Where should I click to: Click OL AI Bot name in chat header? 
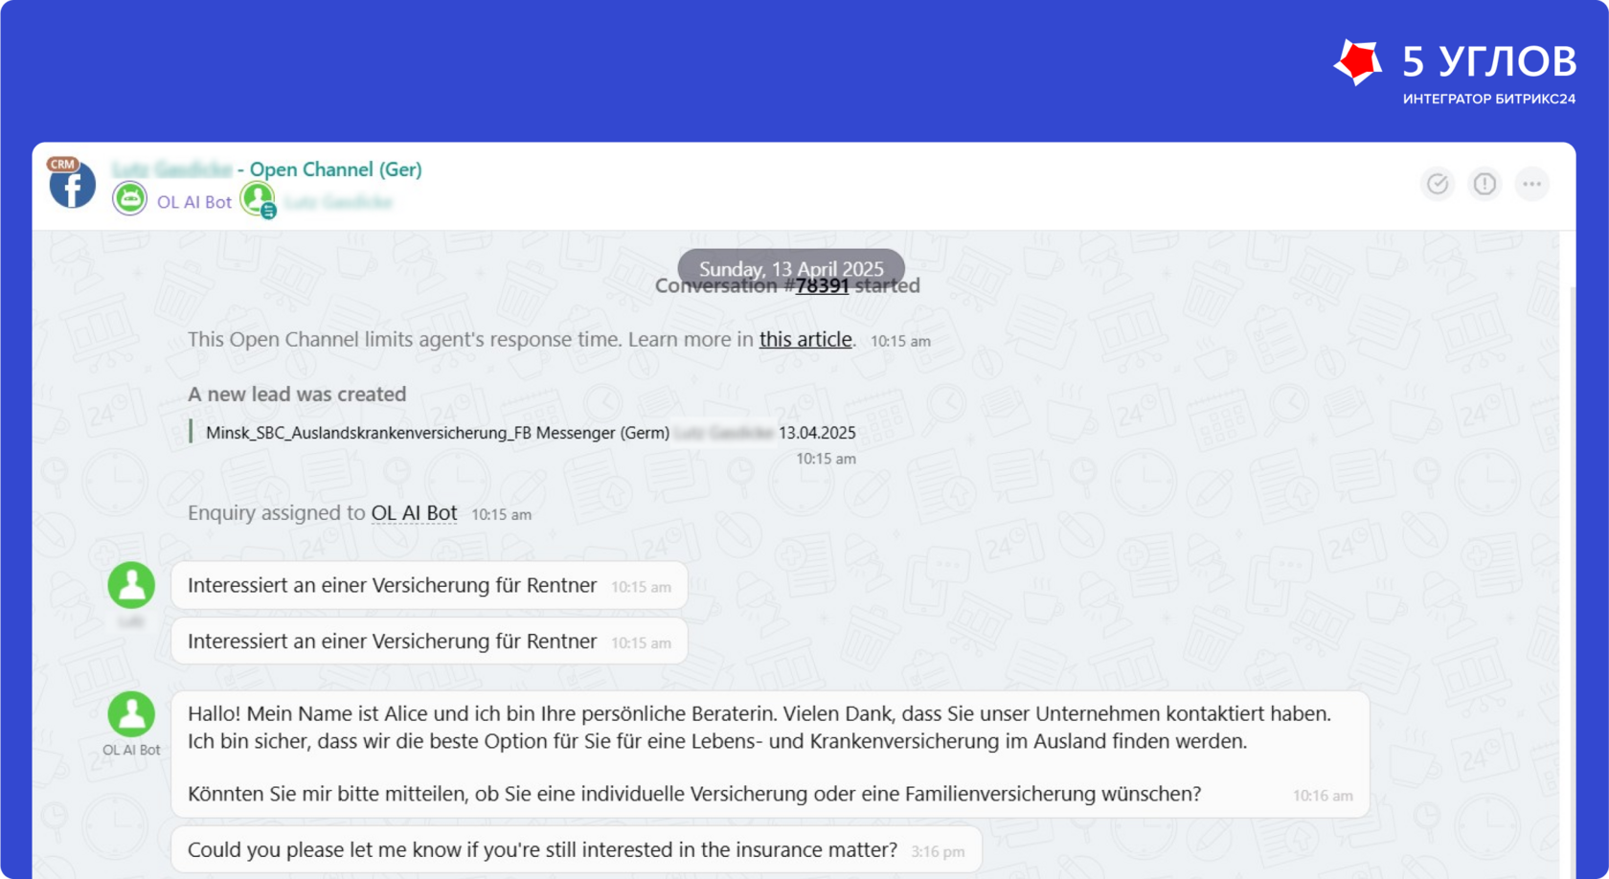tap(194, 202)
